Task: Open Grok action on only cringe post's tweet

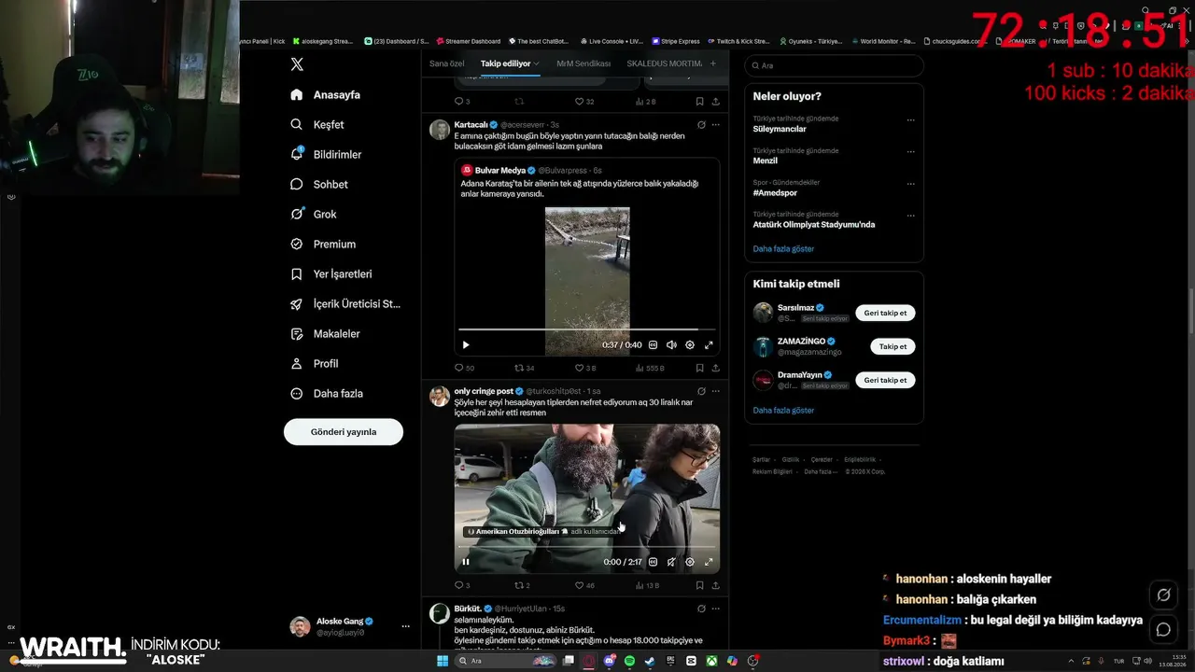Action: pyautogui.click(x=701, y=391)
